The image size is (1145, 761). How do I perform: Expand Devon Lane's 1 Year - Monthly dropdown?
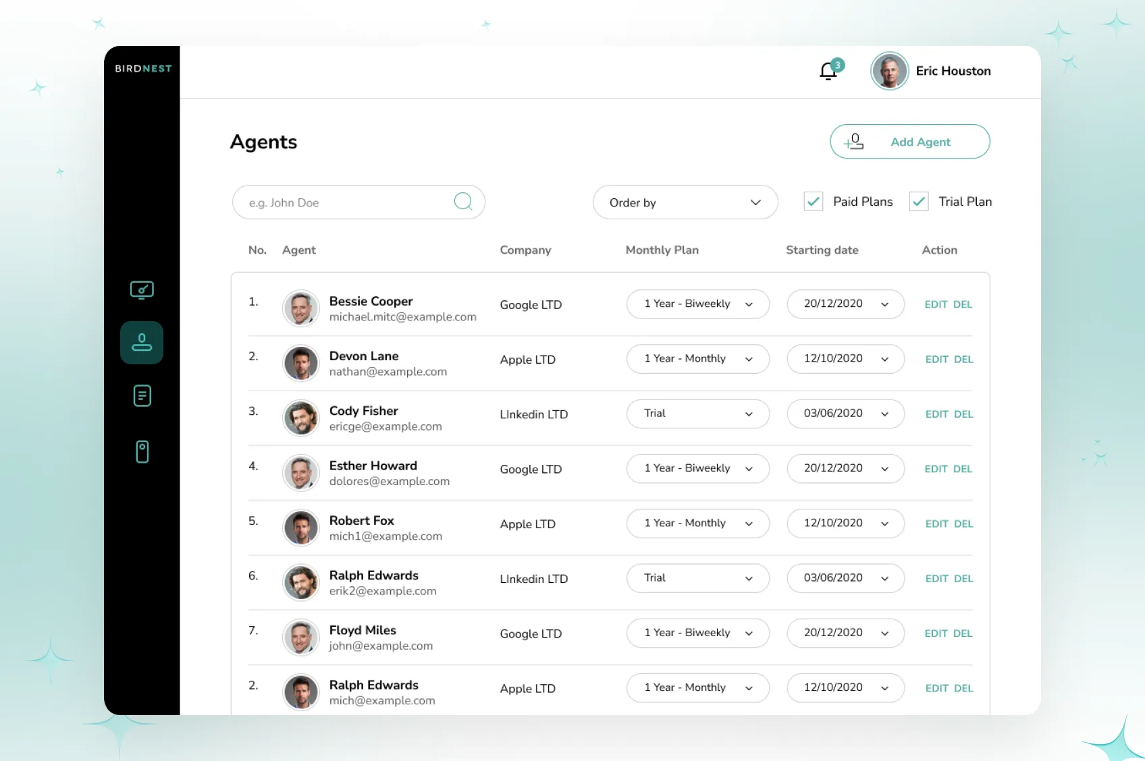coord(697,359)
